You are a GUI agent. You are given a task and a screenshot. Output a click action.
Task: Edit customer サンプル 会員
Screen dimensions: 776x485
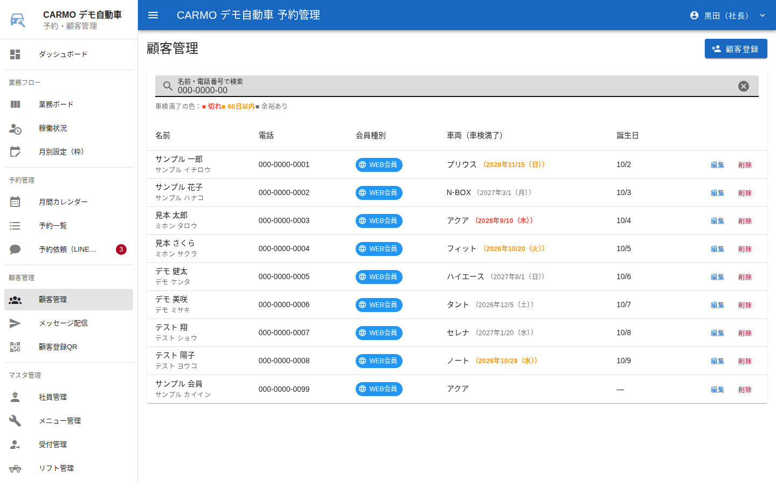717,390
